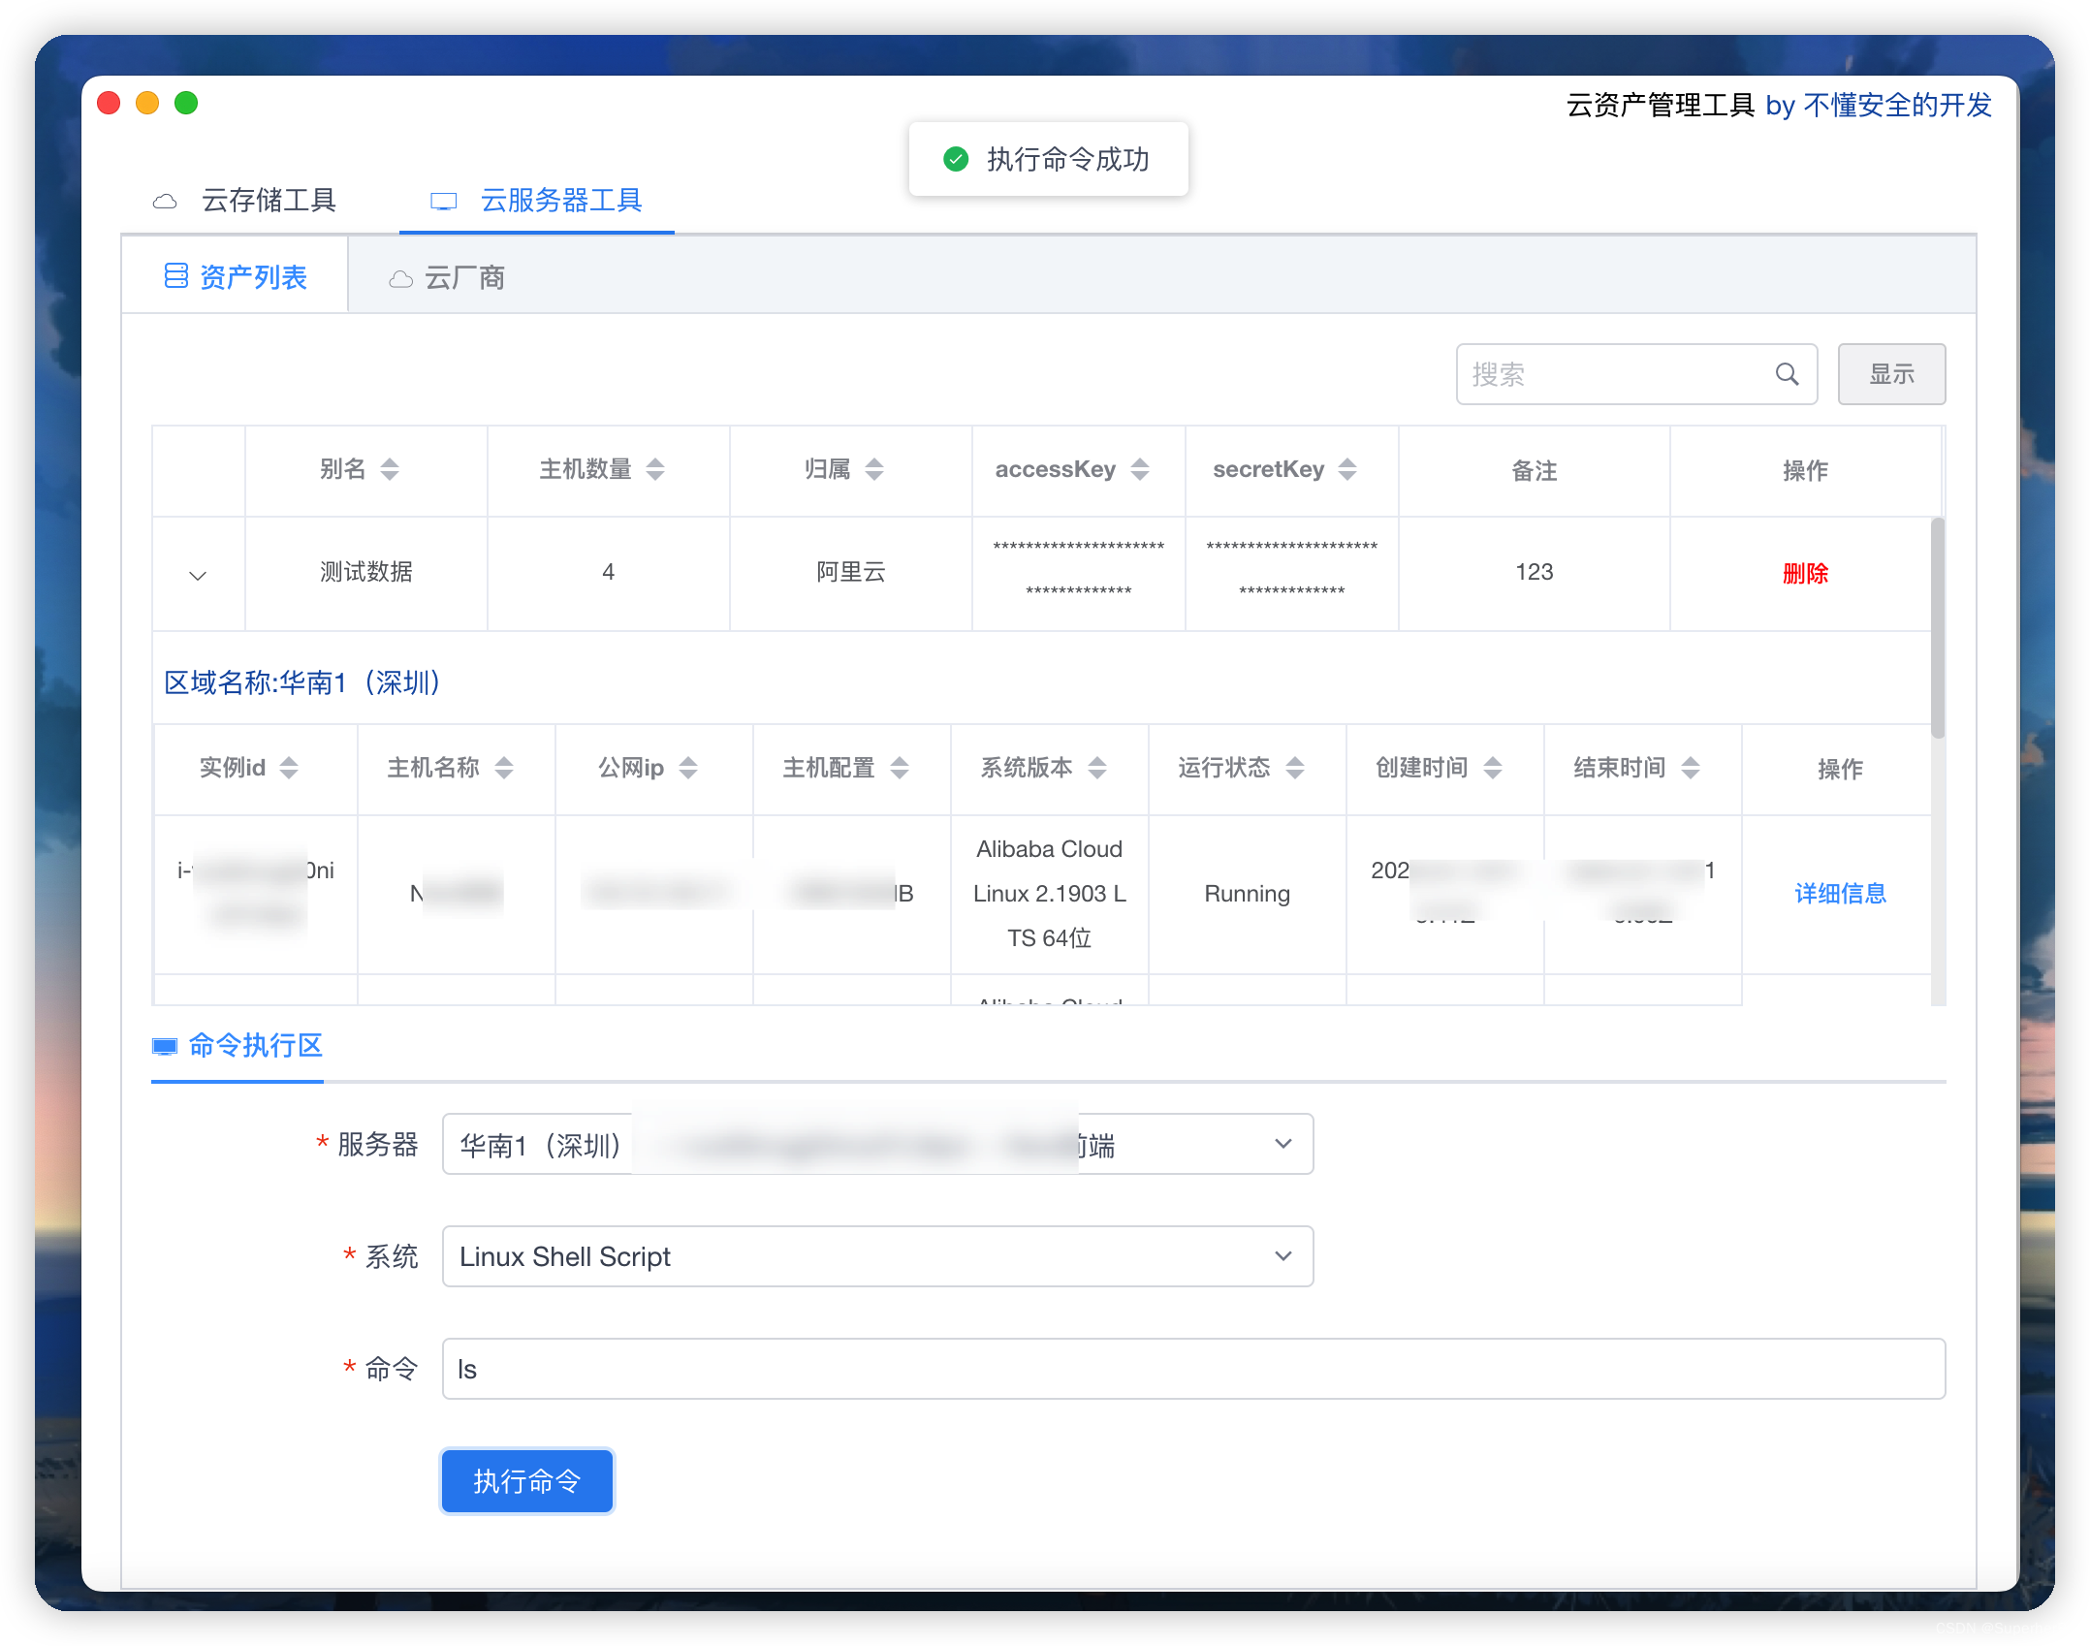Click the sort icon on 运行状态 header
This screenshot has width=2090, height=1646.
pyautogui.click(x=1296, y=767)
